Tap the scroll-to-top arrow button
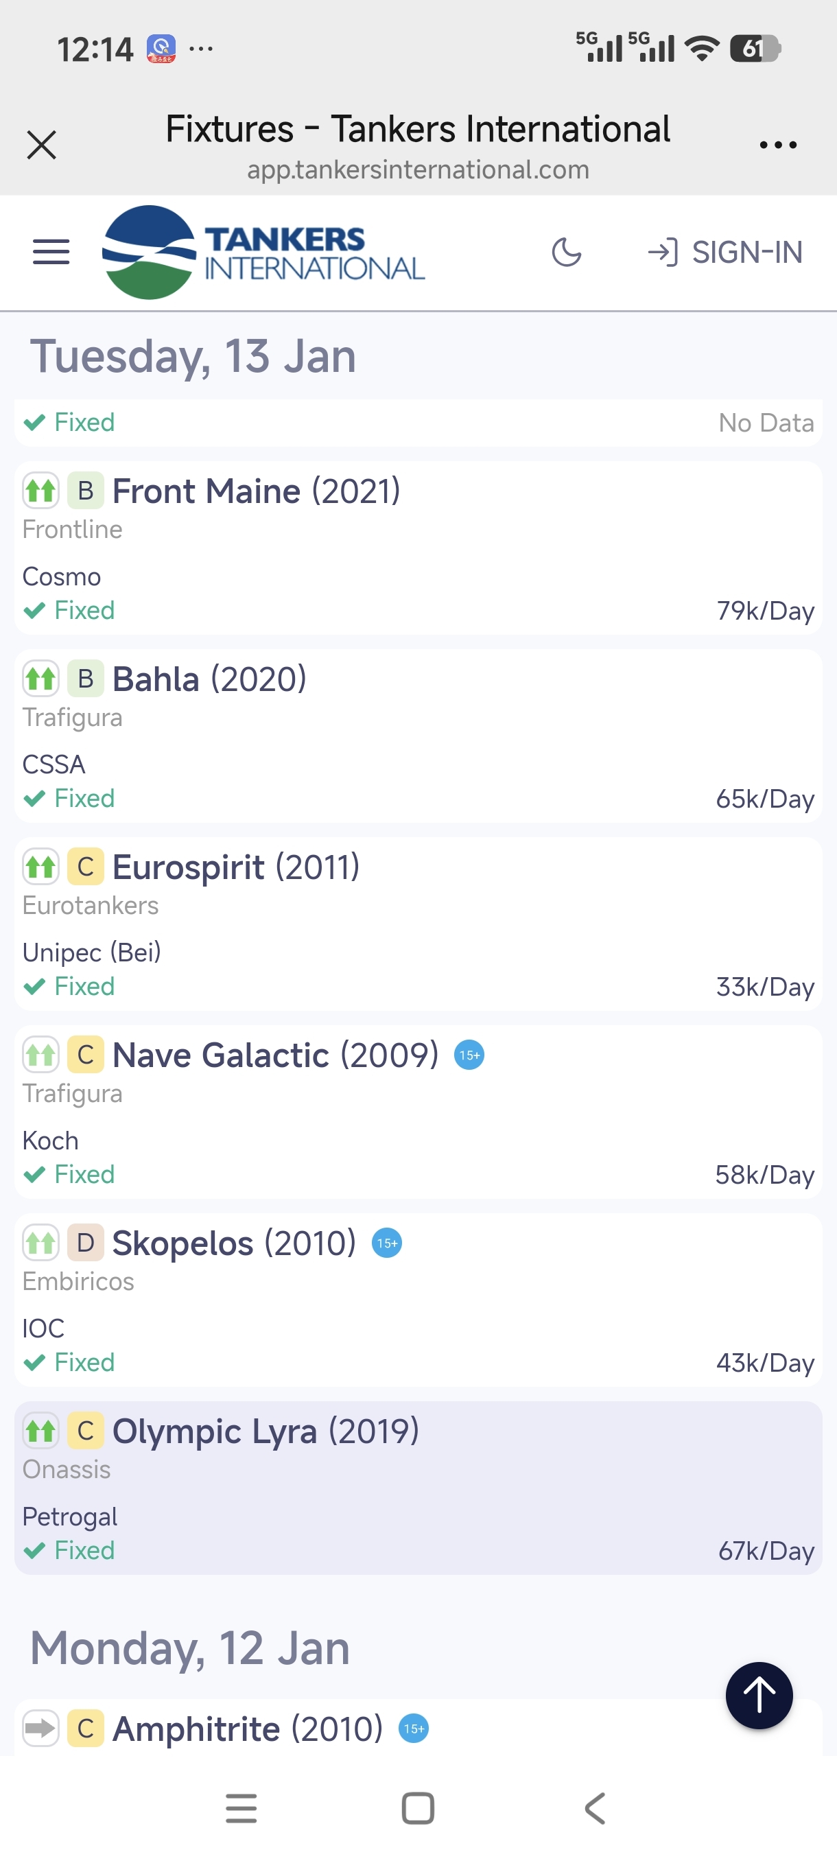 [758, 1695]
